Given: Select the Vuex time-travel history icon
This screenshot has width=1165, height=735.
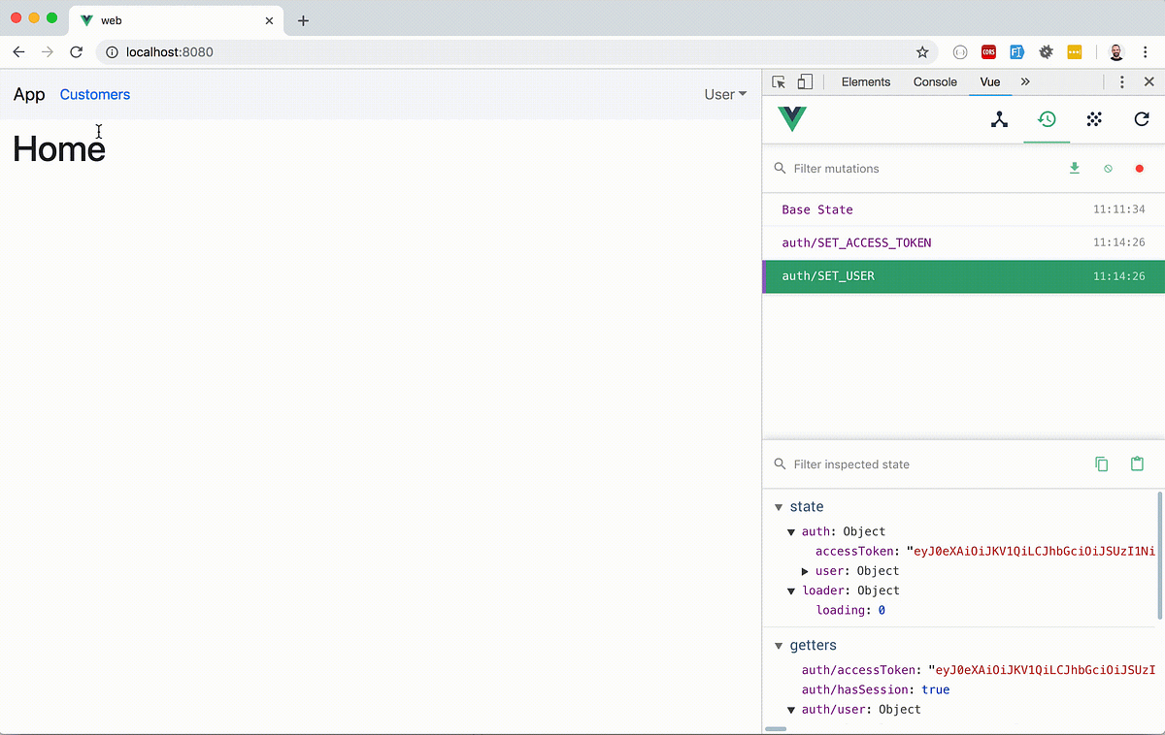Looking at the screenshot, I should point(1047,118).
